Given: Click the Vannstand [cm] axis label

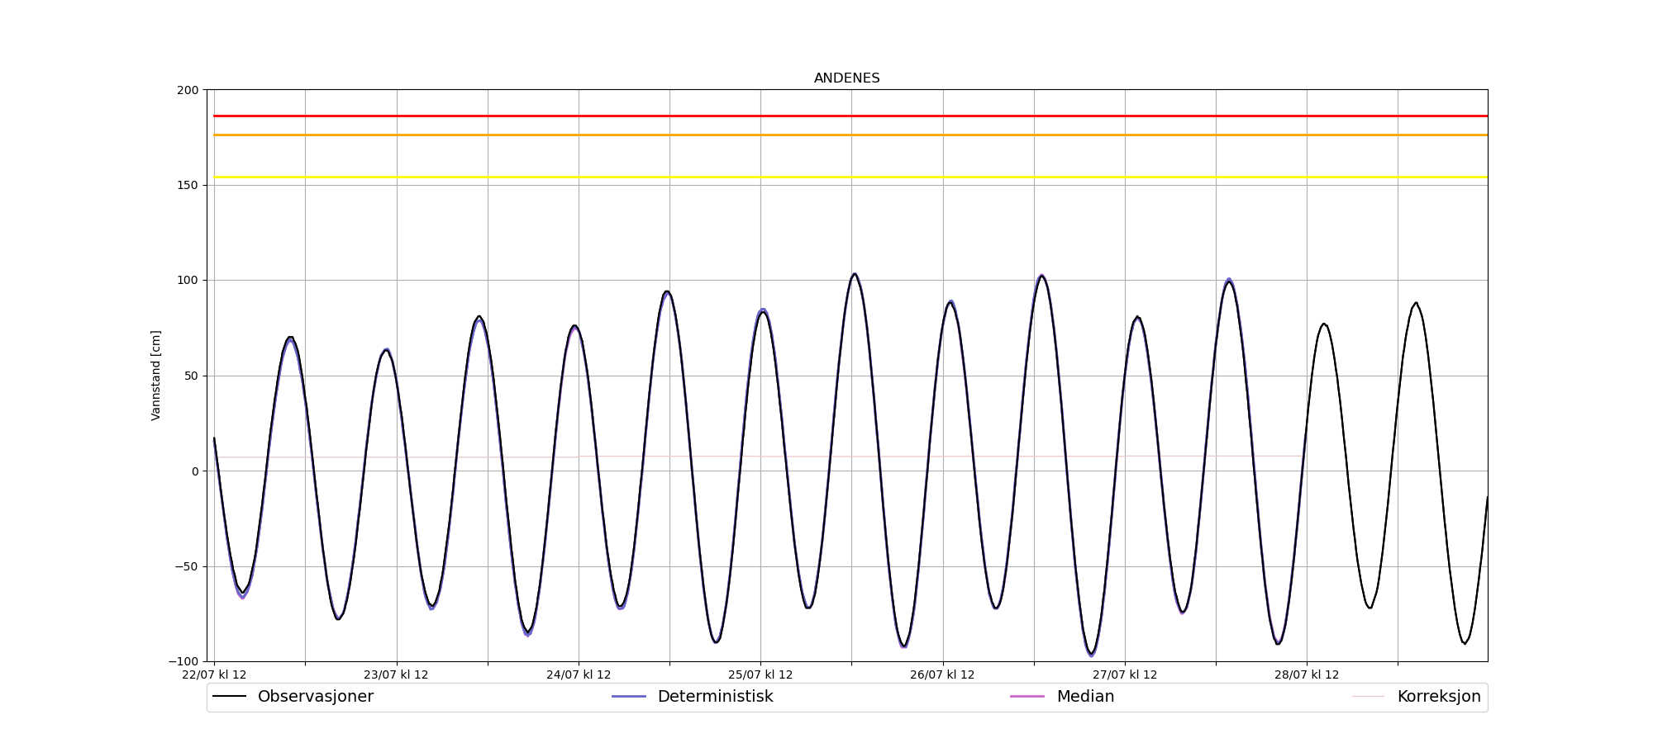Looking at the screenshot, I should 156,376.
